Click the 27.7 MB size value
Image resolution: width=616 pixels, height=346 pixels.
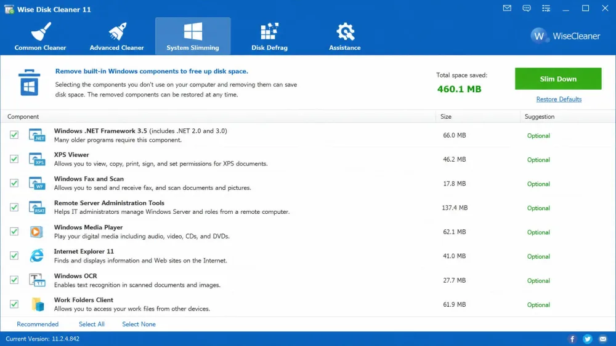(x=455, y=280)
